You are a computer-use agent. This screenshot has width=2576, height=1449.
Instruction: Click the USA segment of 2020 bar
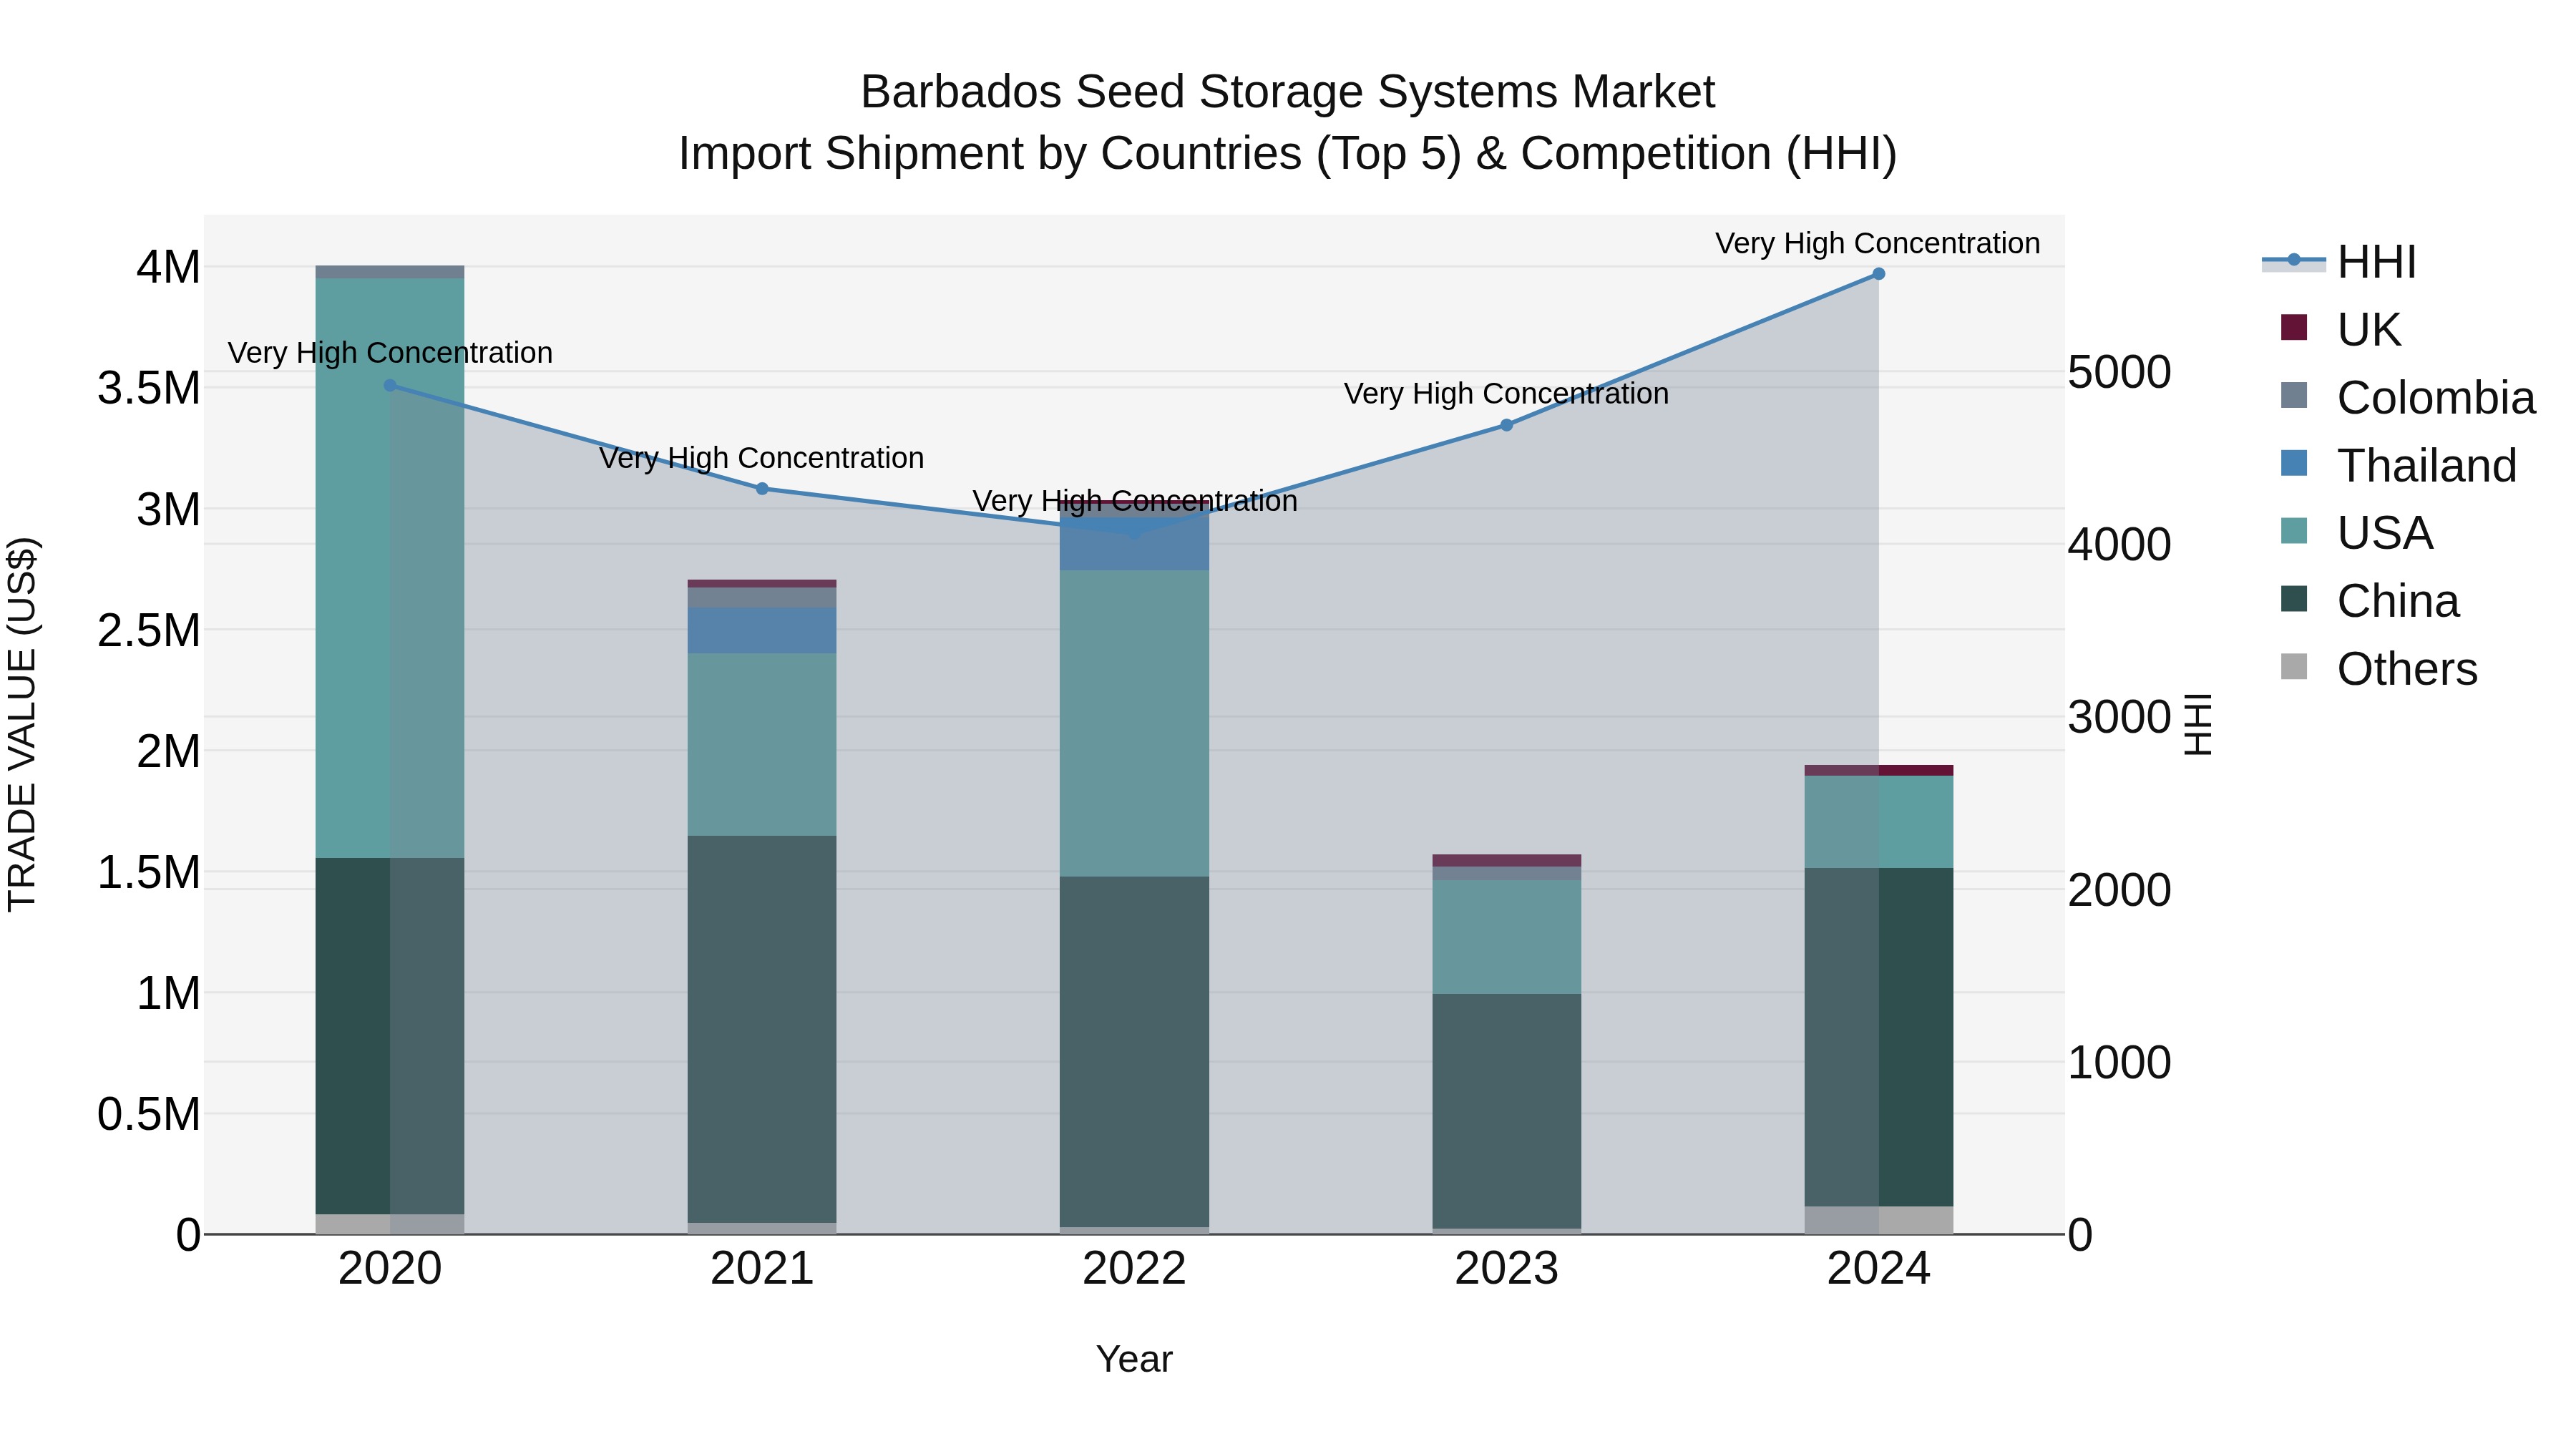pos(390,568)
